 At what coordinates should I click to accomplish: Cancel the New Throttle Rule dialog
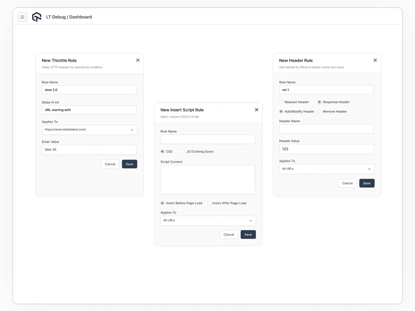[110, 164]
